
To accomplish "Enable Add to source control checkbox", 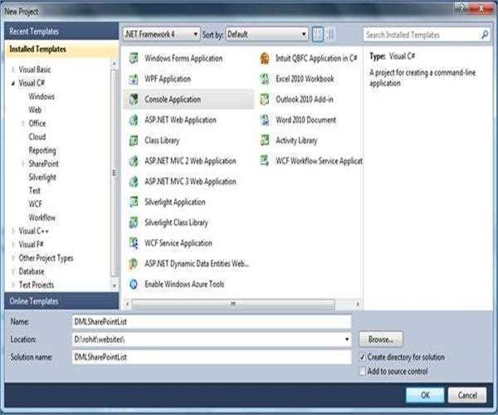I will click(x=362, y=371).
